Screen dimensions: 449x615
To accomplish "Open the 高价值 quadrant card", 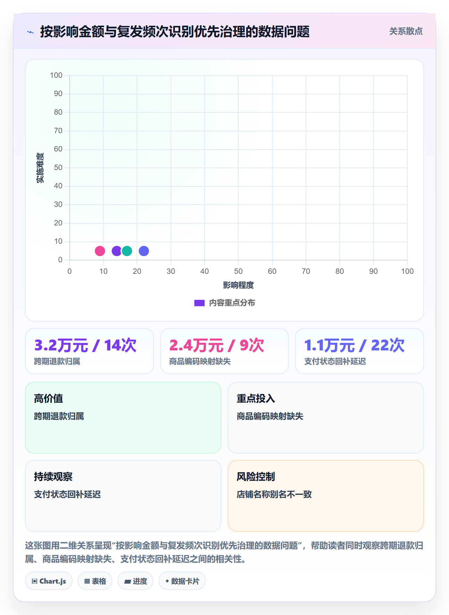I will pyautogui.click(x=123, y=418).
